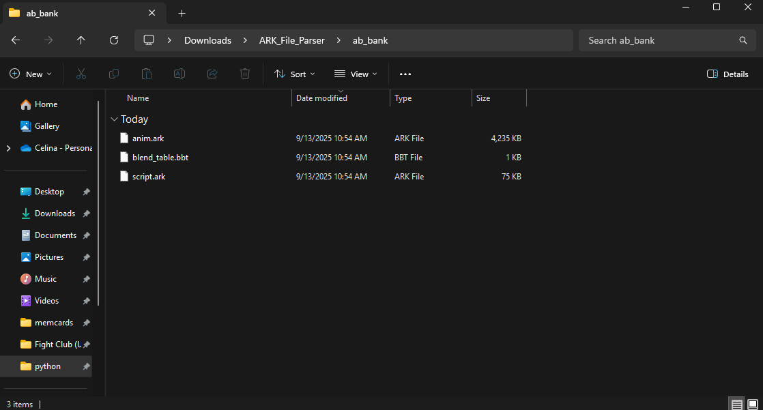This screenshot has width=763, height=410.
Task: Open the New item menu button
Action: point(30,74)
